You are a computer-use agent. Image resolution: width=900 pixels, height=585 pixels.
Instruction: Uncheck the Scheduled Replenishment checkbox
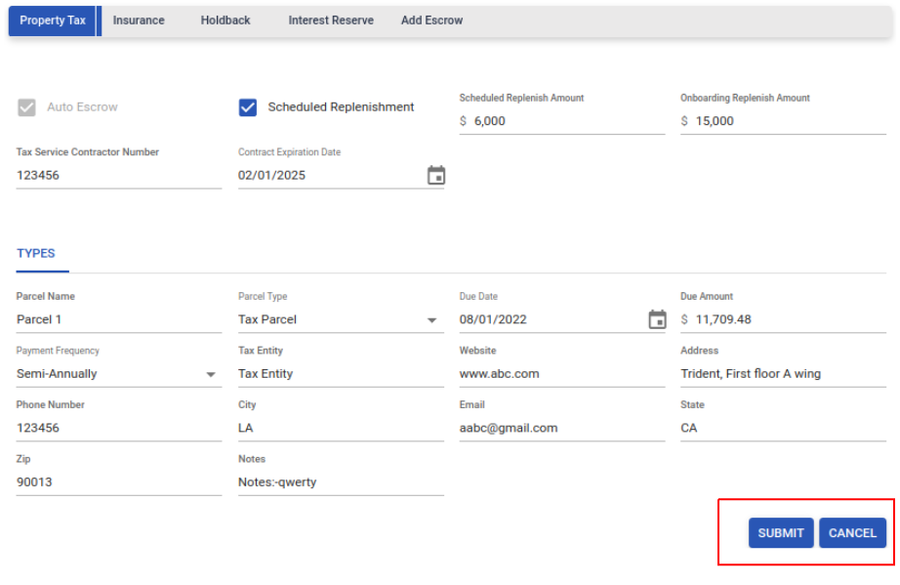(247, 107)
